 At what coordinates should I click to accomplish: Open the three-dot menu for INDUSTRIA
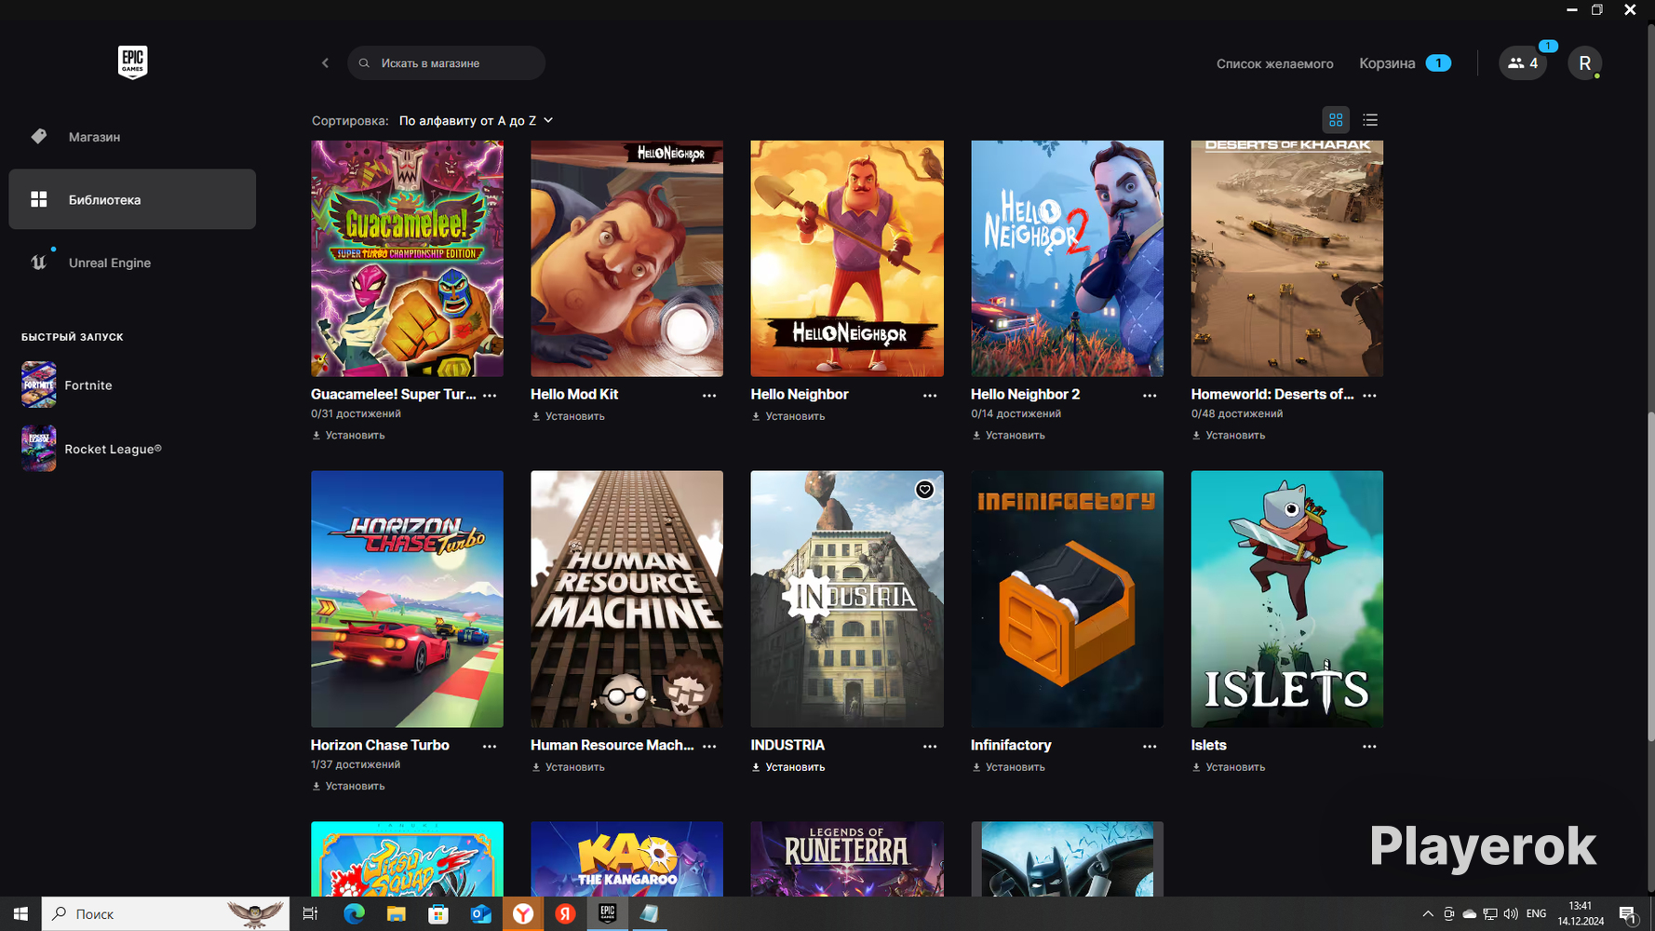pos(930,747)
